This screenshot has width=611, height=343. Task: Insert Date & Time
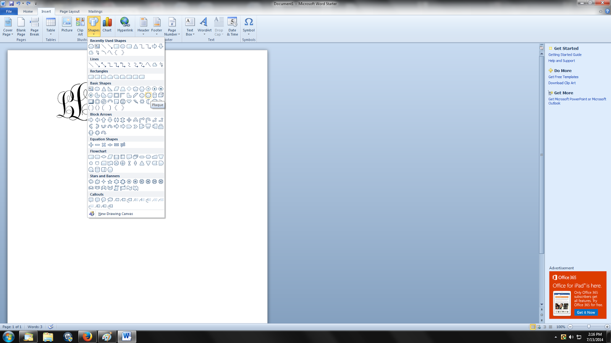232,27
